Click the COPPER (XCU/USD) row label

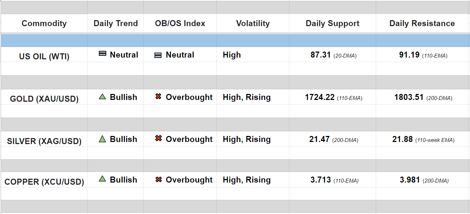pos(44,182)
